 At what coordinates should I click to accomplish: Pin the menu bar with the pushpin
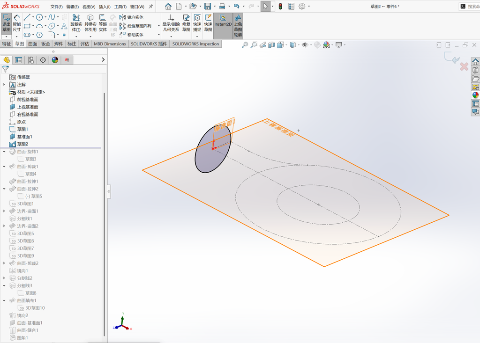point(150,7)
